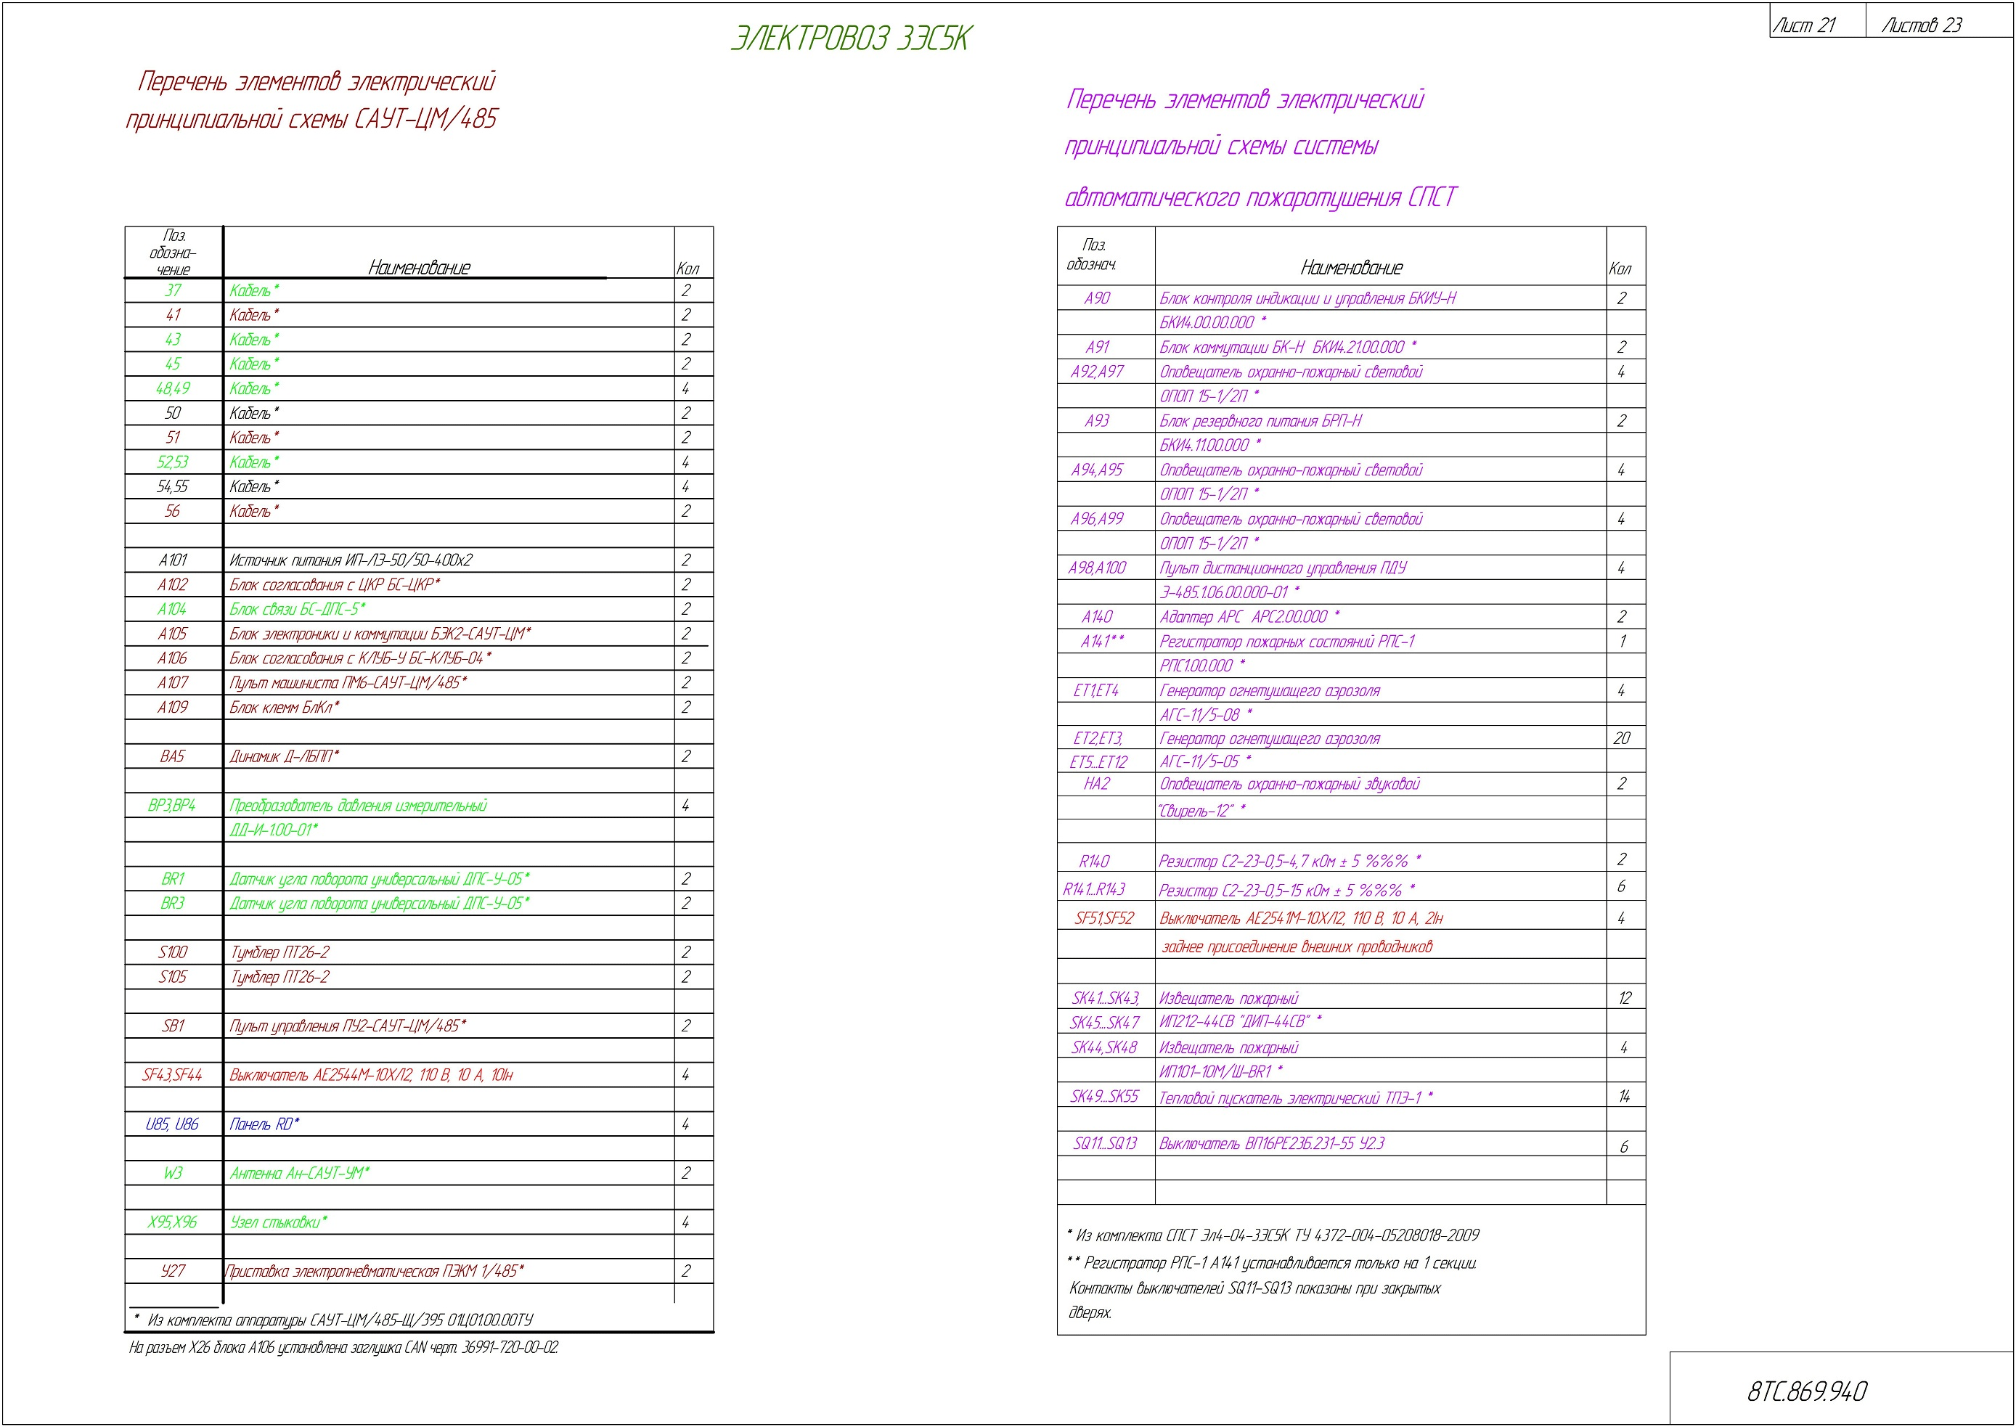This screenshot has width=2016, height=1427.
Task: Click quantity '14' for SK49...SK55
Action: [1624, 1097]
